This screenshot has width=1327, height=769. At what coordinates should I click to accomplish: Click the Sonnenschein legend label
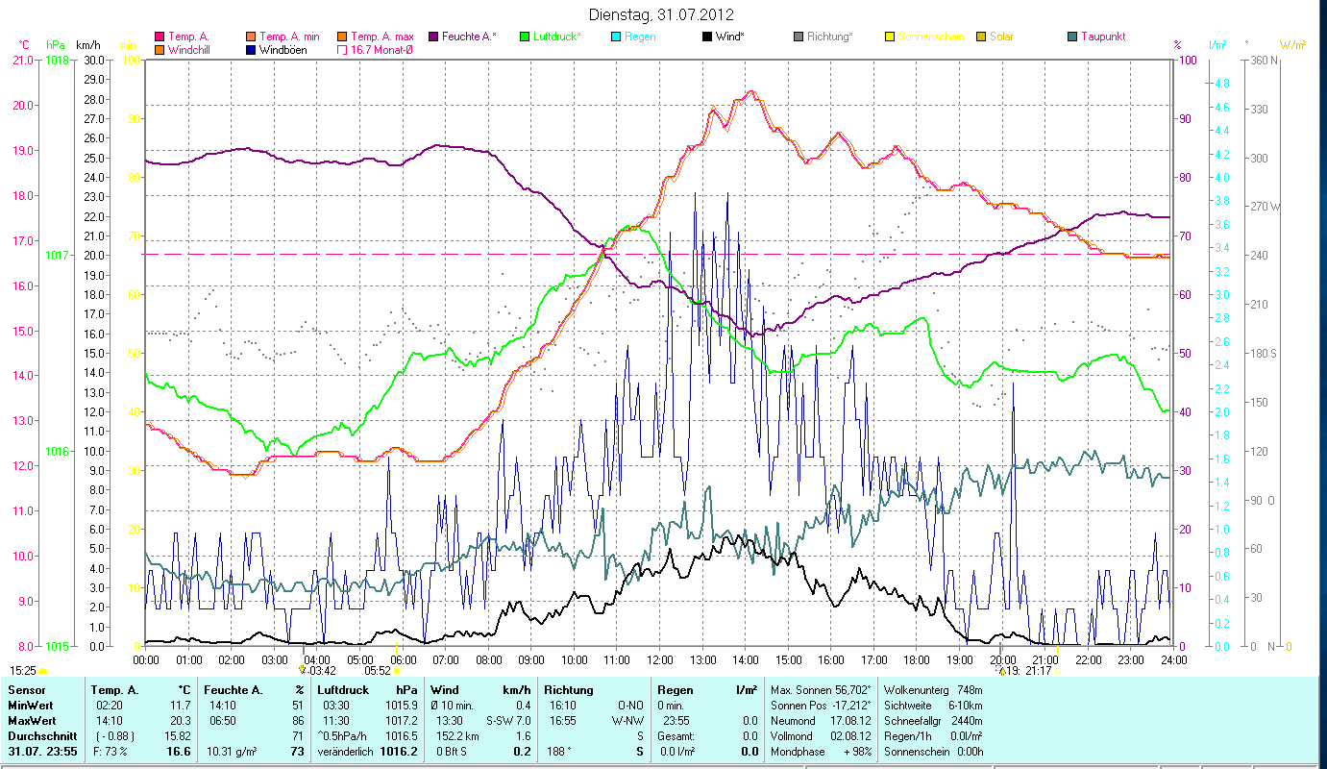click(930, 37)
